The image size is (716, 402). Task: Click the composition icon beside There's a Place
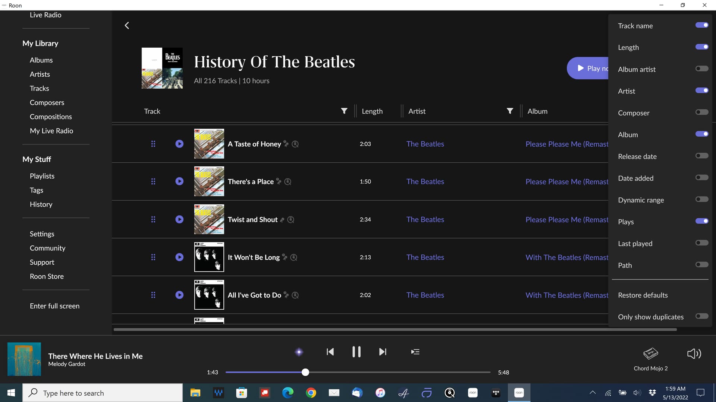[x=279, y=181]
